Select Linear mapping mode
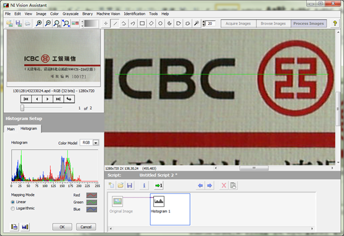The height and width of the screenshot is (236, 344). [x=12, y=202]
